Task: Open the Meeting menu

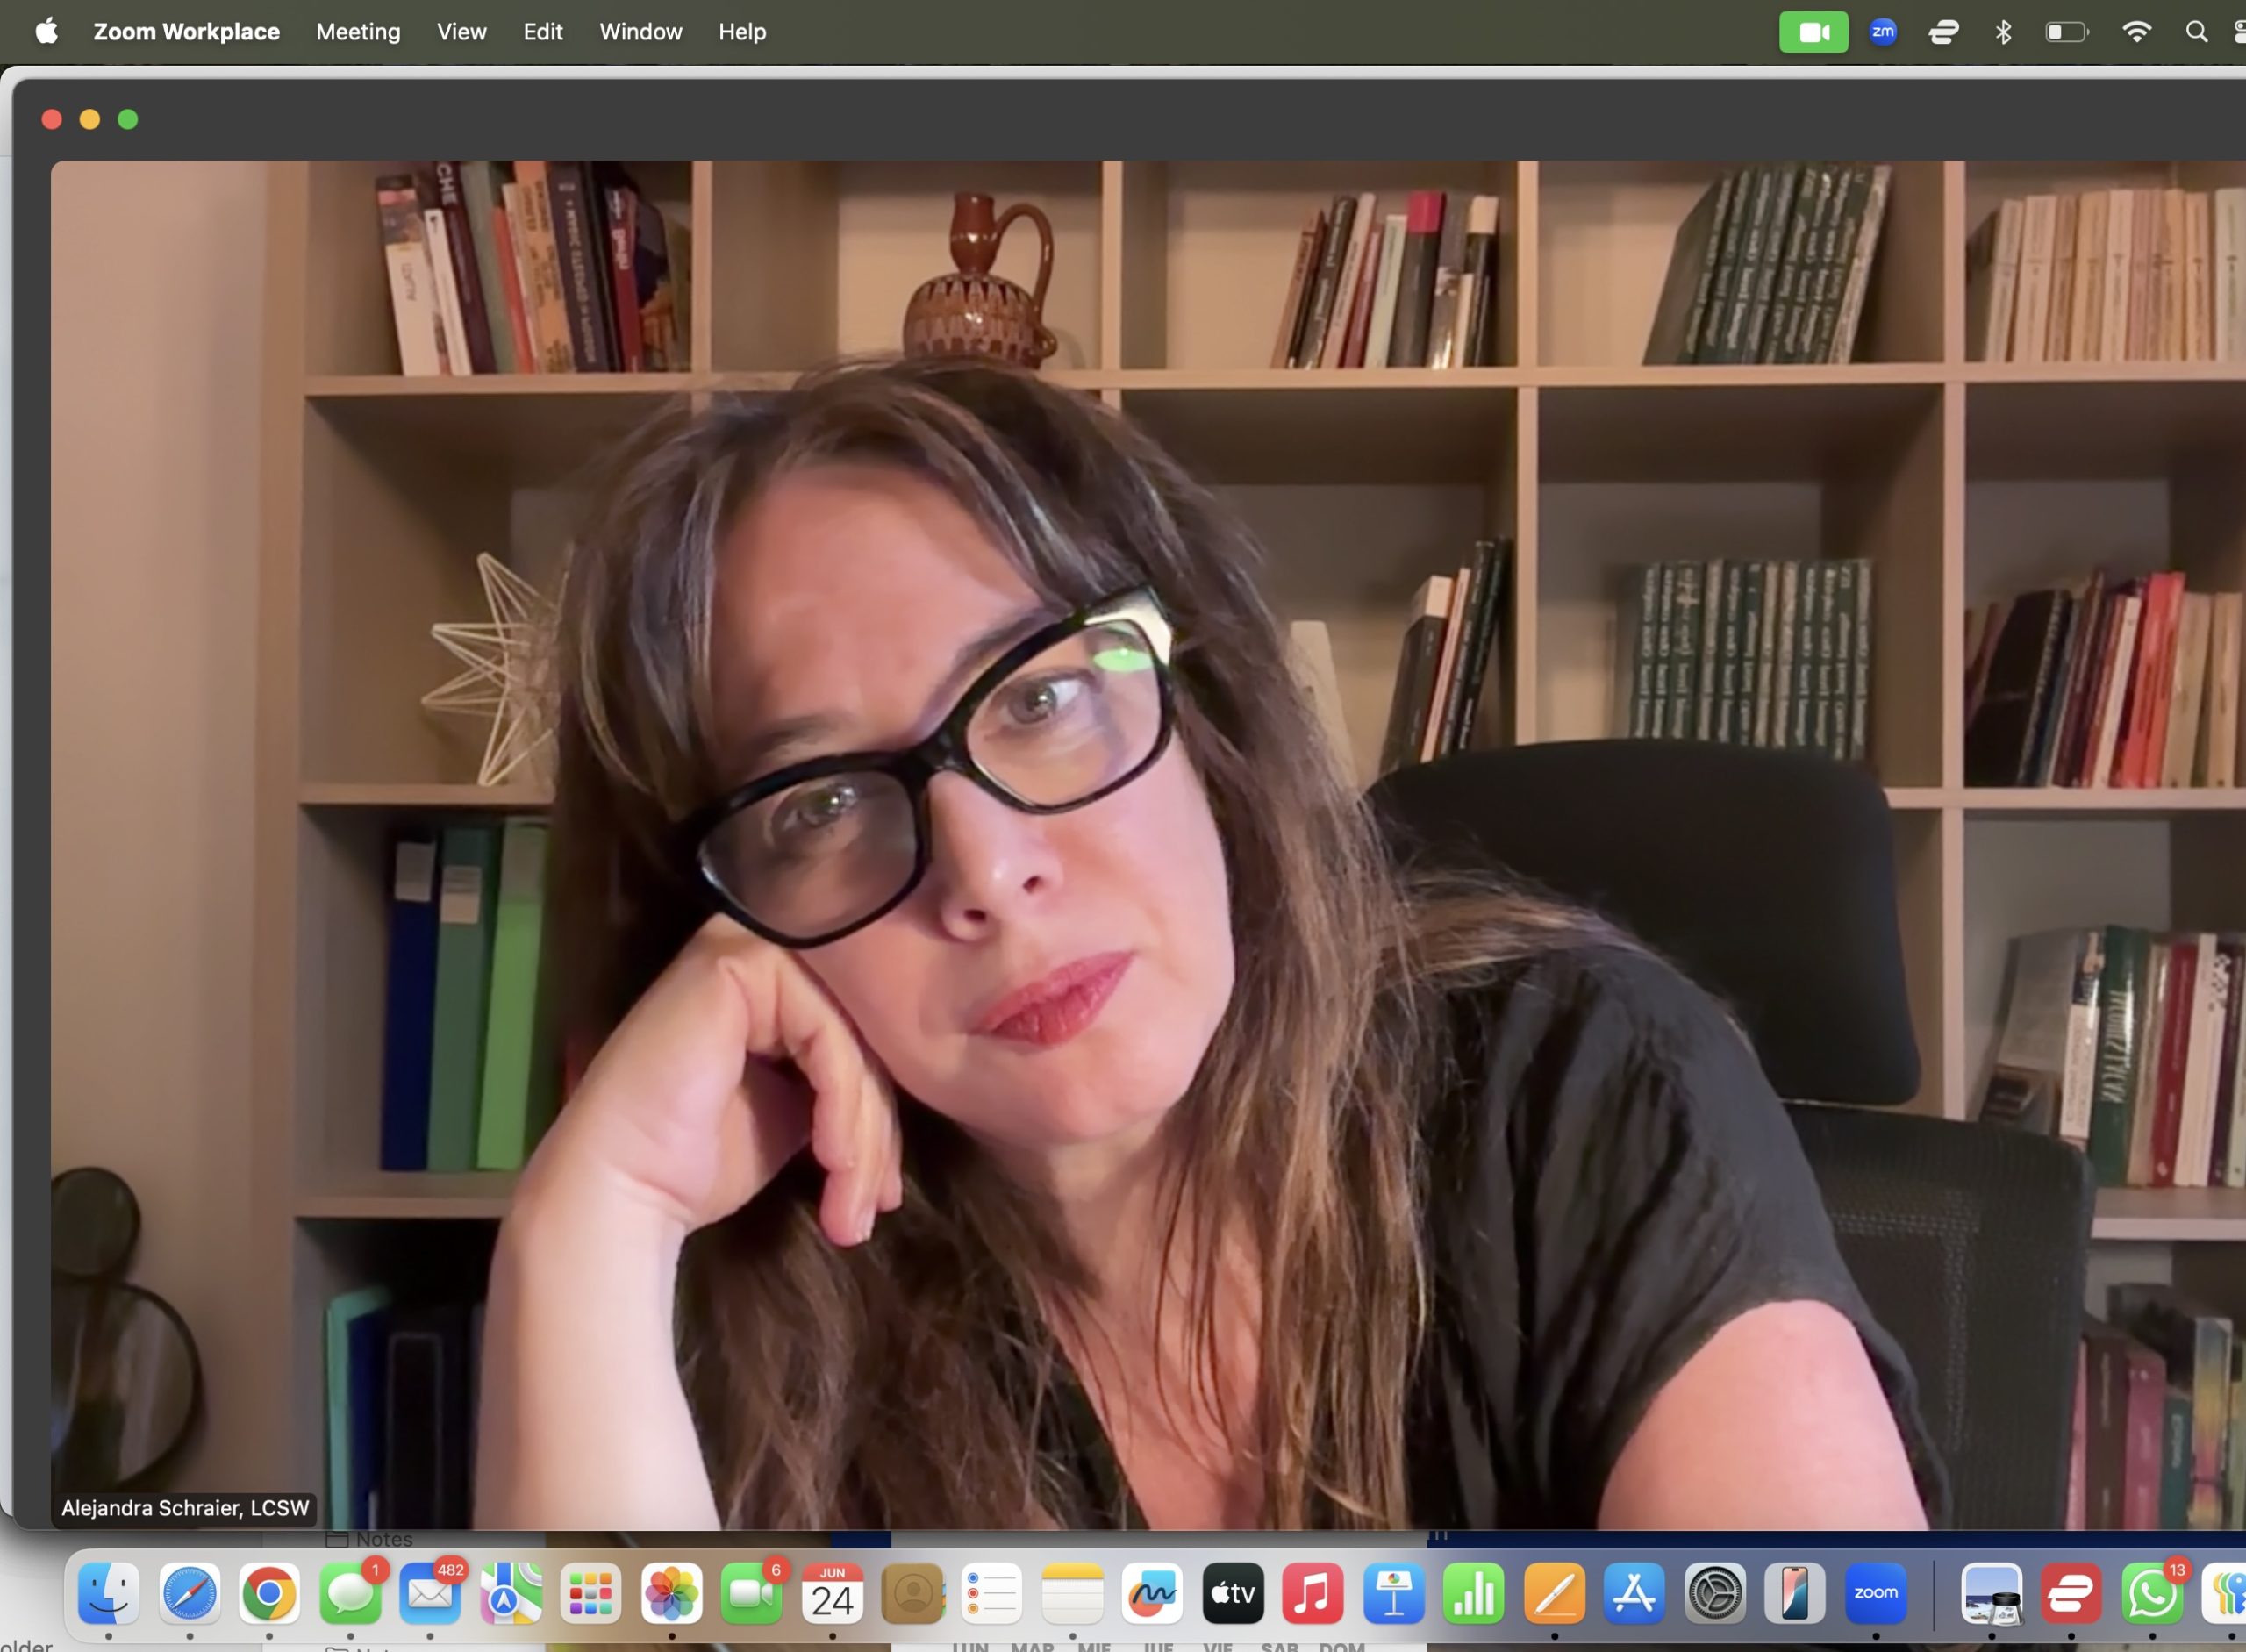Action: [x=358, y=32]
